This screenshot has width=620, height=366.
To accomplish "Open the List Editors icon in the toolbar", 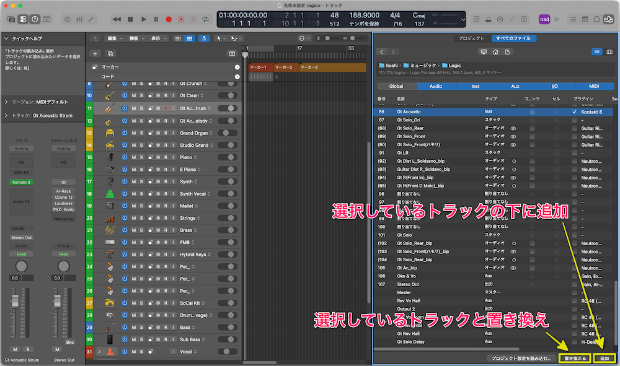I will point(572,19).
